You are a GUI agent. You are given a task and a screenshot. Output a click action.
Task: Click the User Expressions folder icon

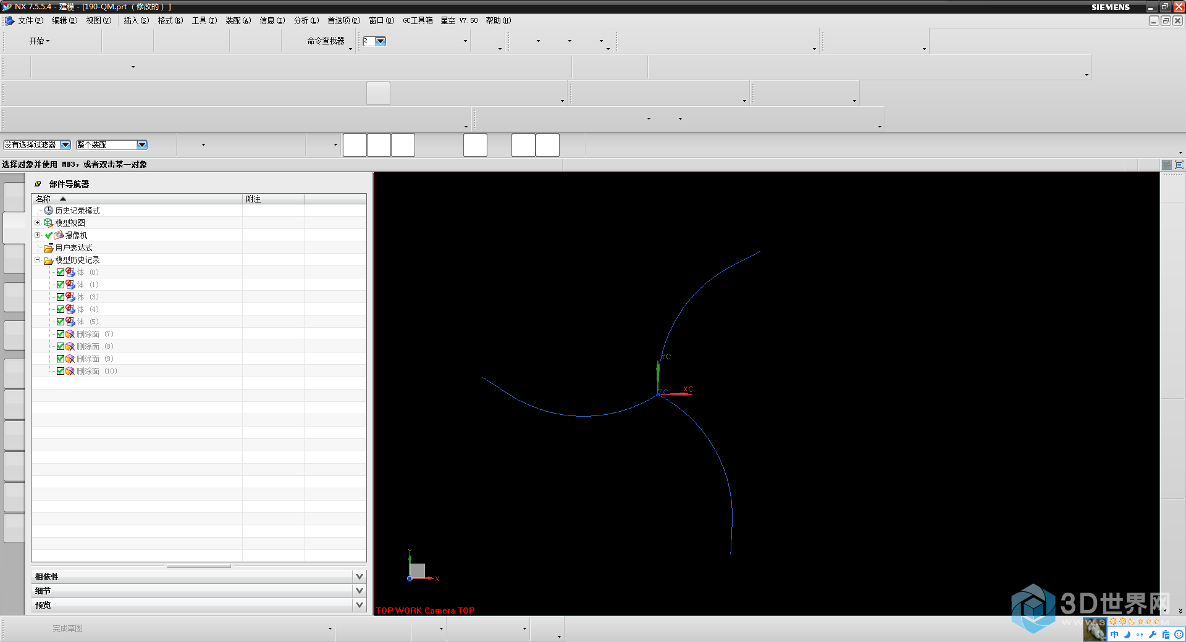click(48, 248)
